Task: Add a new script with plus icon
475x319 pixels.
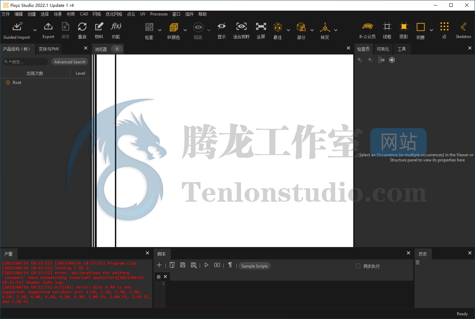Action: pos(159,265)
